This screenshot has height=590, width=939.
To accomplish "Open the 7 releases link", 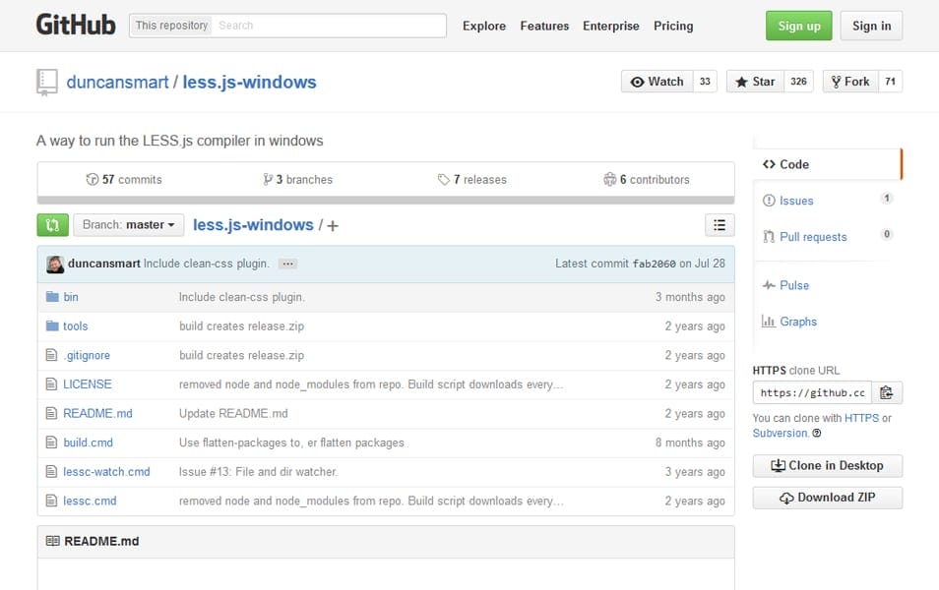I will pyautogui.click(x=471, y=180).
